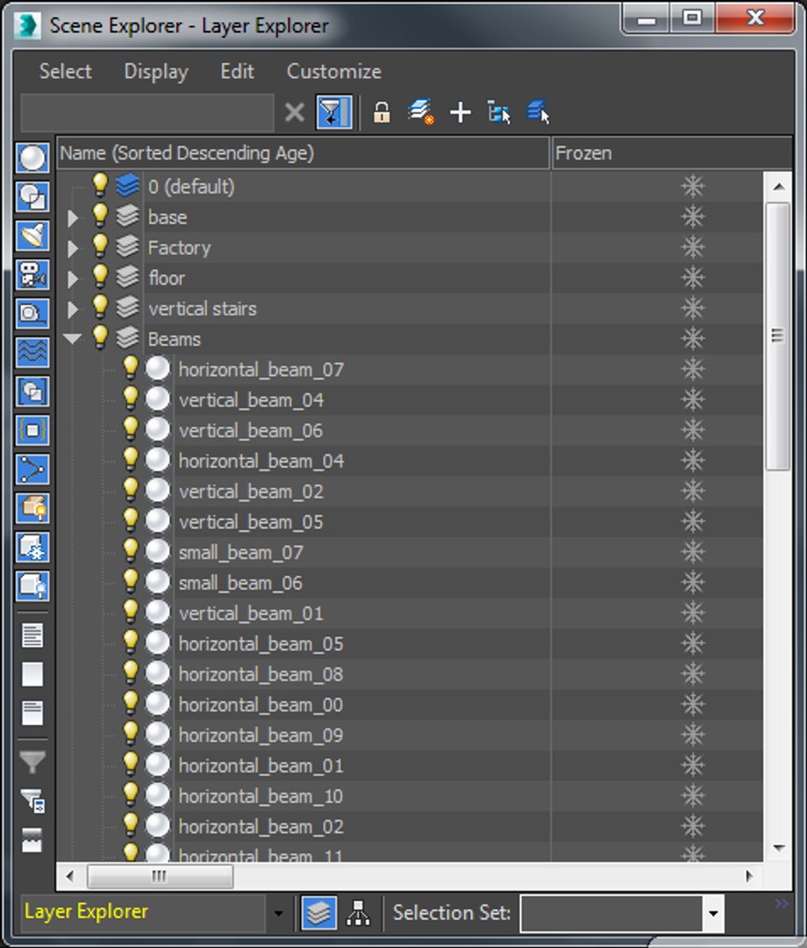Select the horizontal_beam_04 object

tap(261, 461)
